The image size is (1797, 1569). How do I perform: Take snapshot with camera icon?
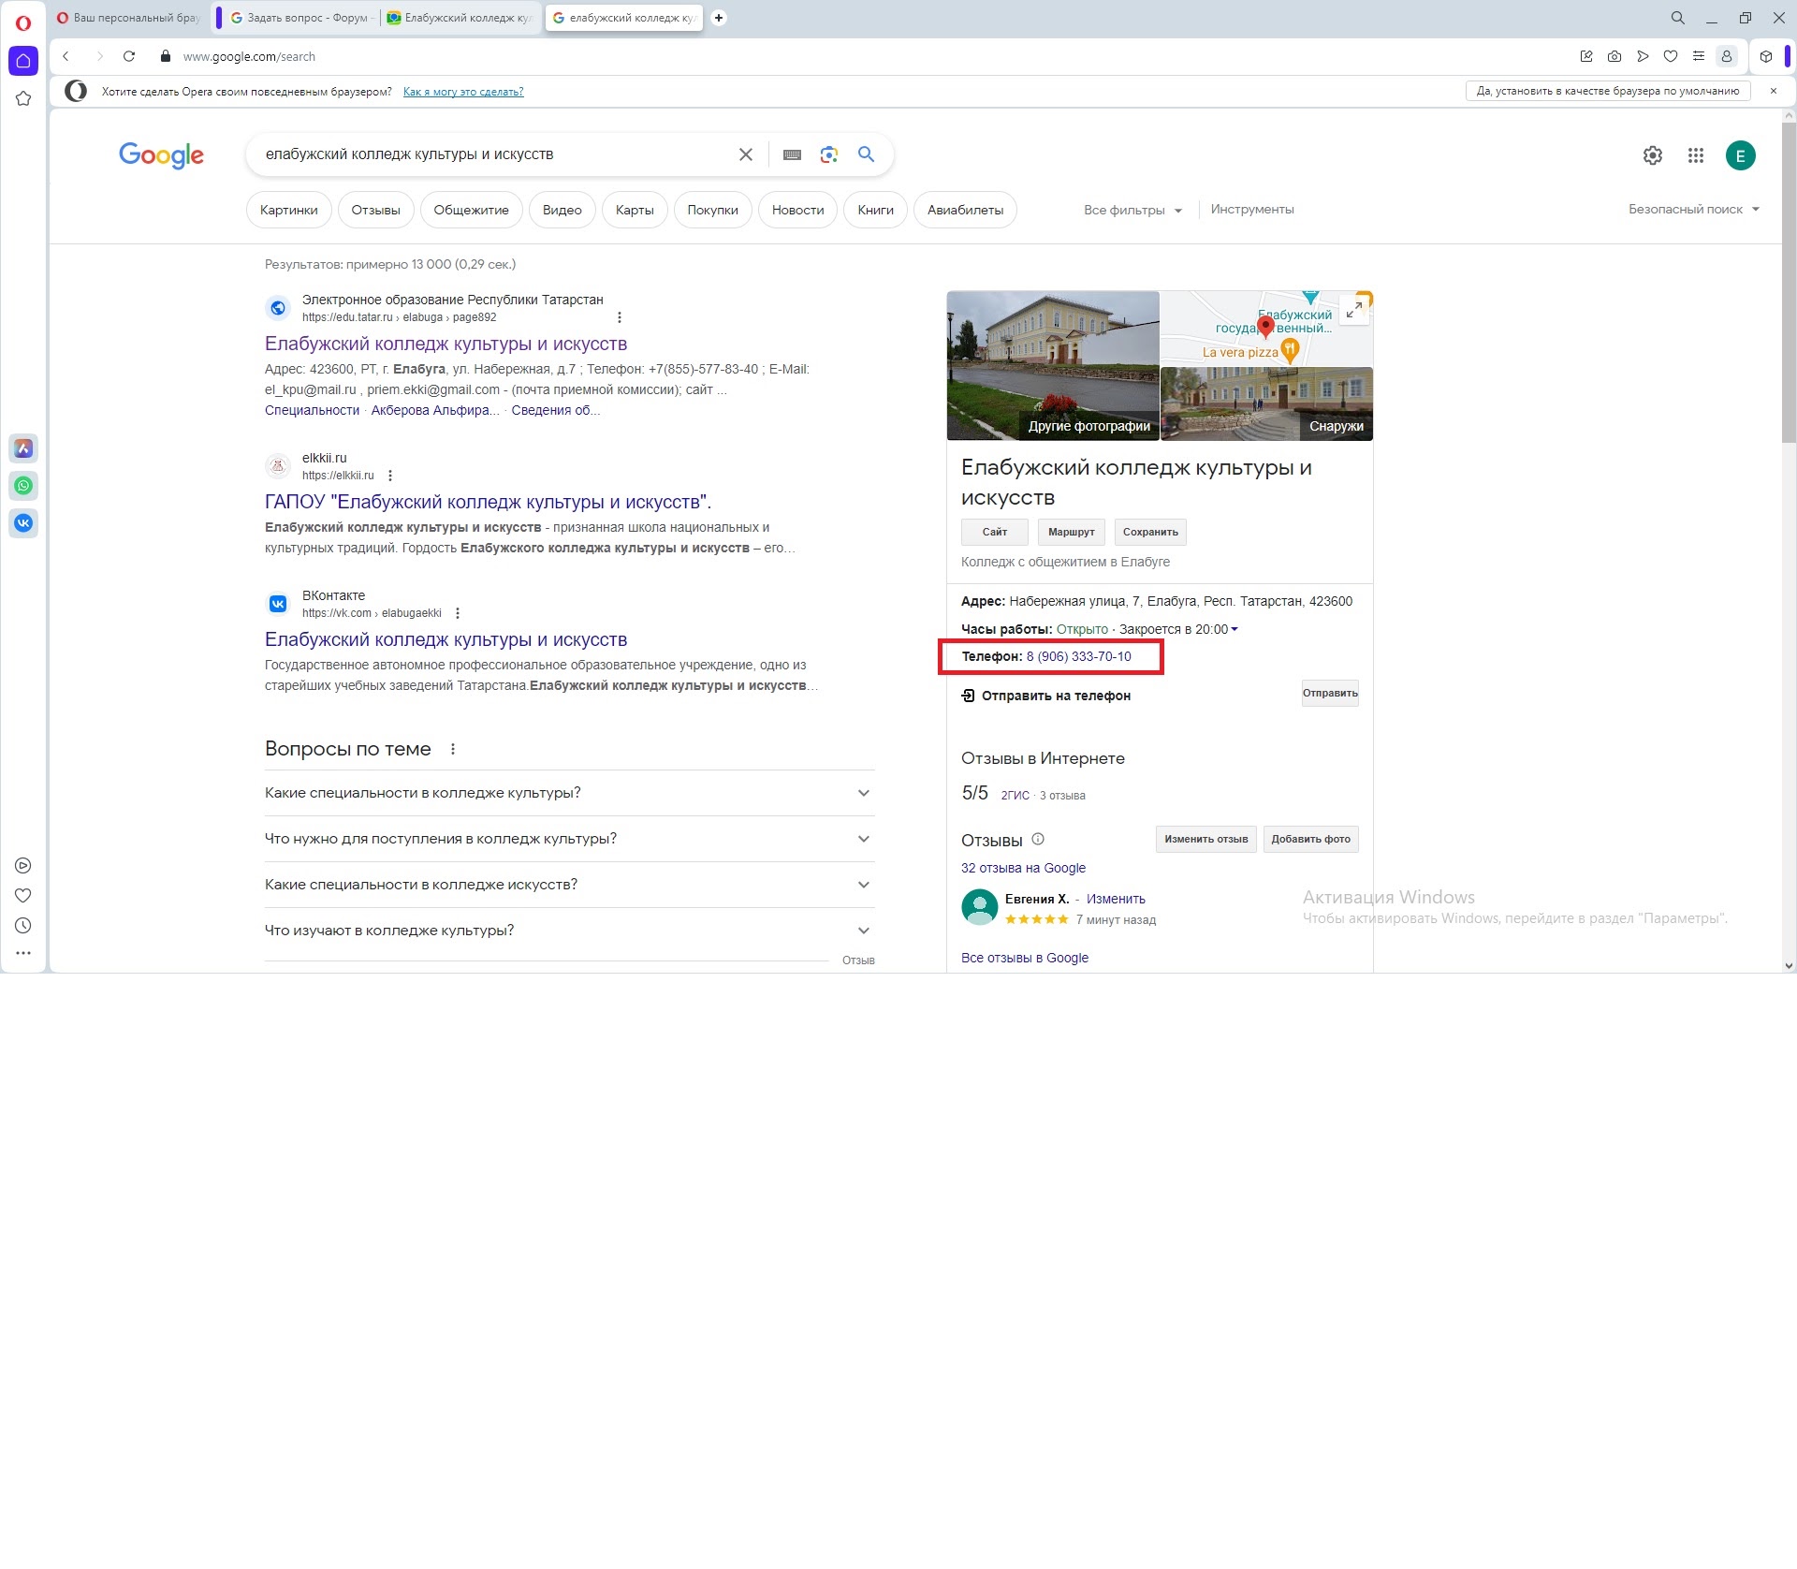point(1614,56)
